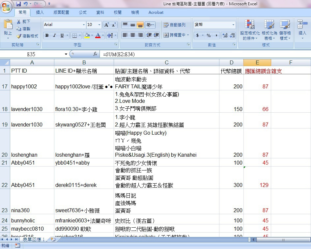Decrease the font size
311x249 pixels.
(114, 25)
